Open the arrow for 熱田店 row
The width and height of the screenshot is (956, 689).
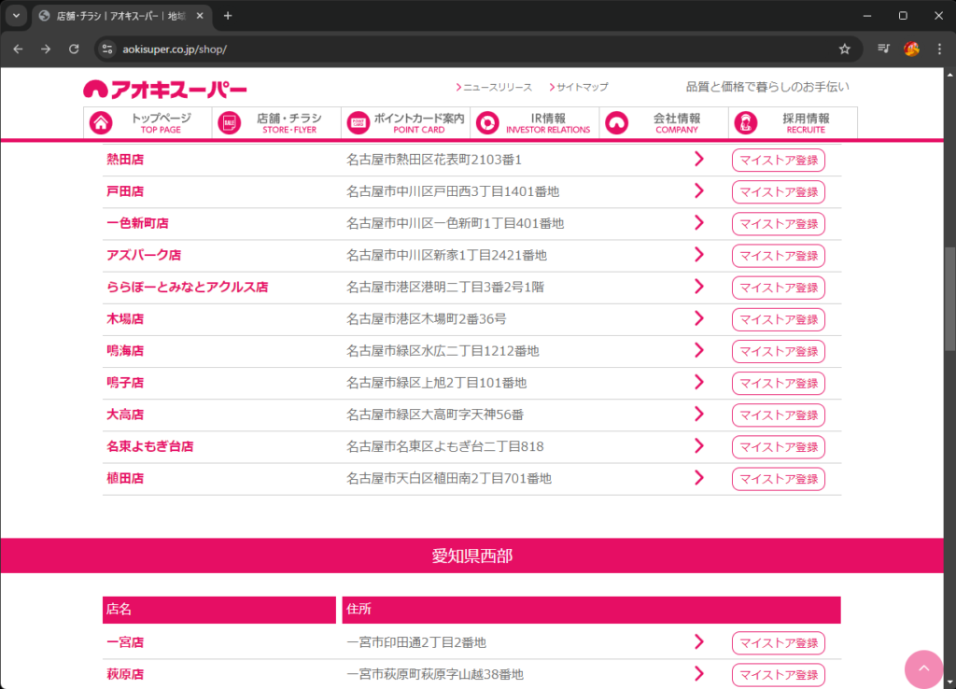[x=699, y=159]
